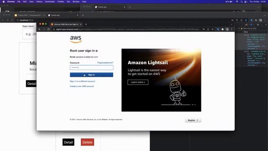
Task: Click the AWS logo
Action: click(x=76, y=39)
